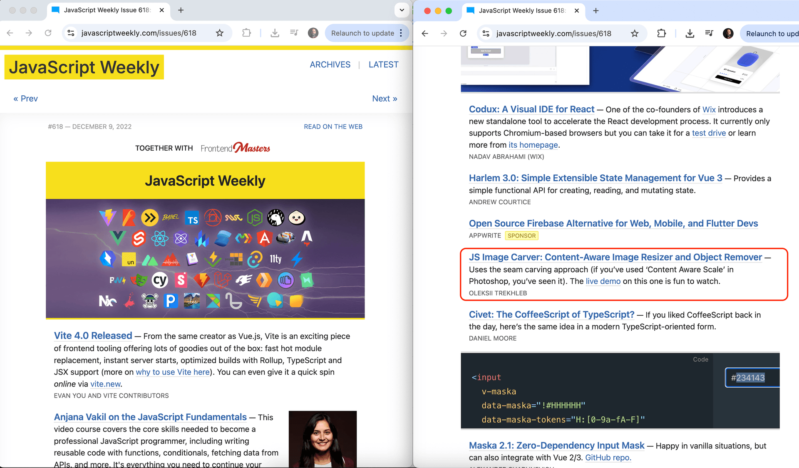Bookmark this page with star in left window
Screen dimensions: 799x468
tap(220, 33)
